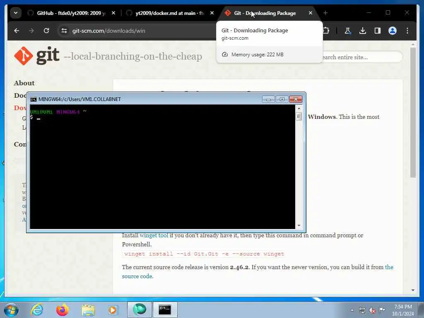Go back to the previous page
Image resolution: width=424 pixels, height=318 pixels.
[x=17, y=31]
